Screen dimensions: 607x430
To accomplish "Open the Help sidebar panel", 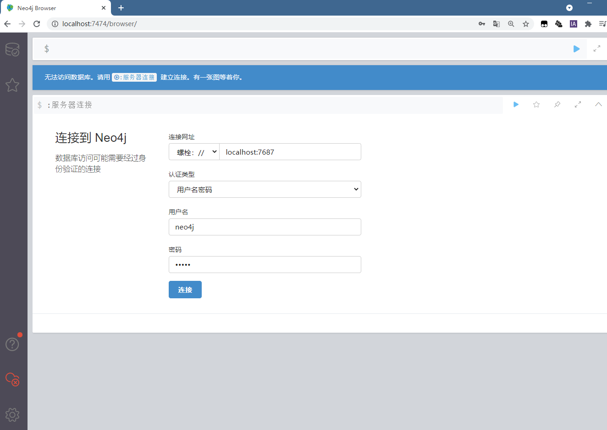I will 12,344.
